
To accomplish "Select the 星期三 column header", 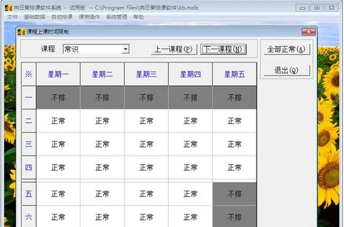I will (146, 74).
